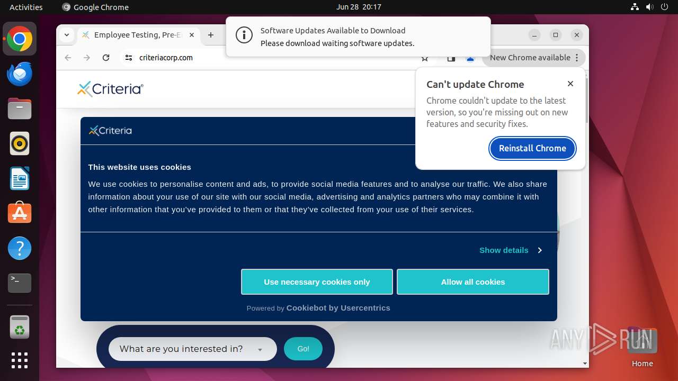The height and width of the screenshot is (381, 678).
Task: Open the Chrome profile avatar icon
Action: [470, 58]
